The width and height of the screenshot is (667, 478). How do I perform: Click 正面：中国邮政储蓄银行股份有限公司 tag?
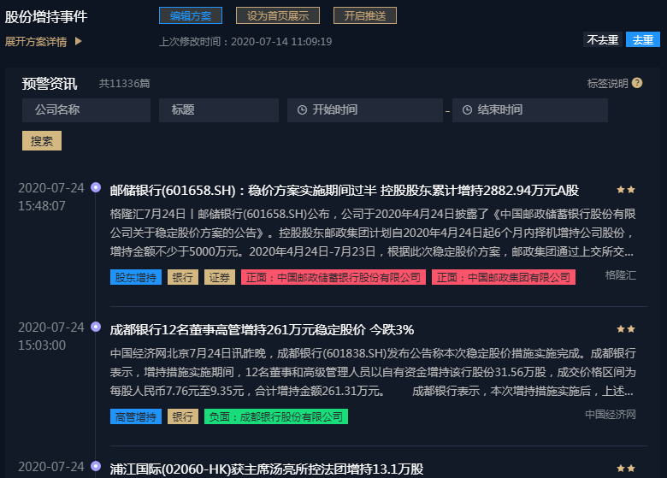(333, 277)
